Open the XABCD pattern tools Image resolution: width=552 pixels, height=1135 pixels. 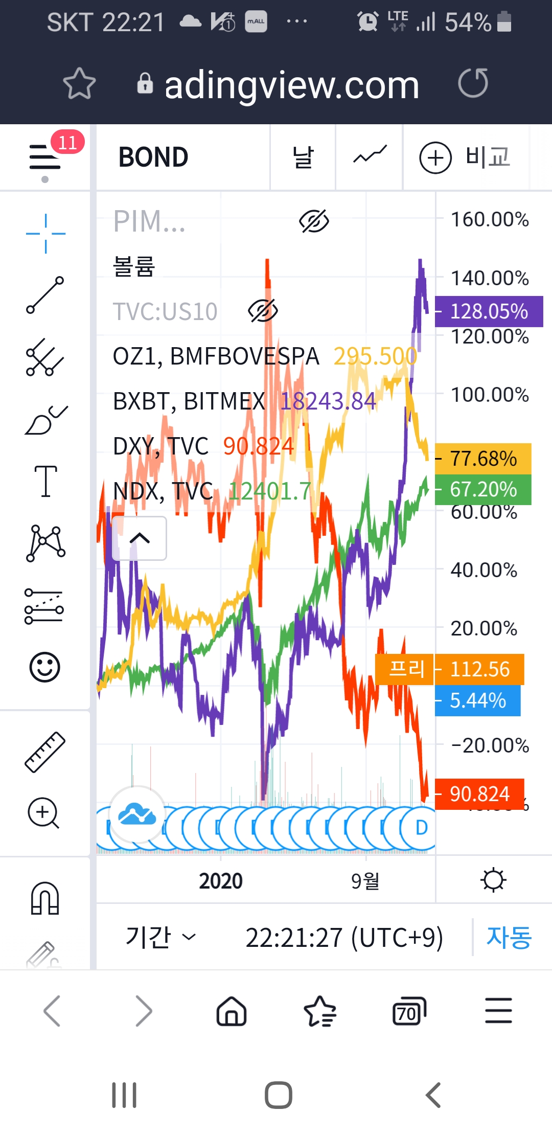tap(45, 543)
